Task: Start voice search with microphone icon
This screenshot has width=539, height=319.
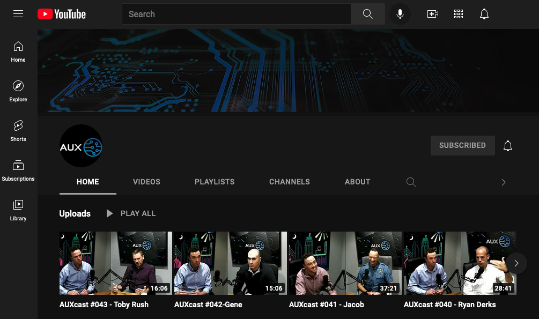Action: click(400, 14)
